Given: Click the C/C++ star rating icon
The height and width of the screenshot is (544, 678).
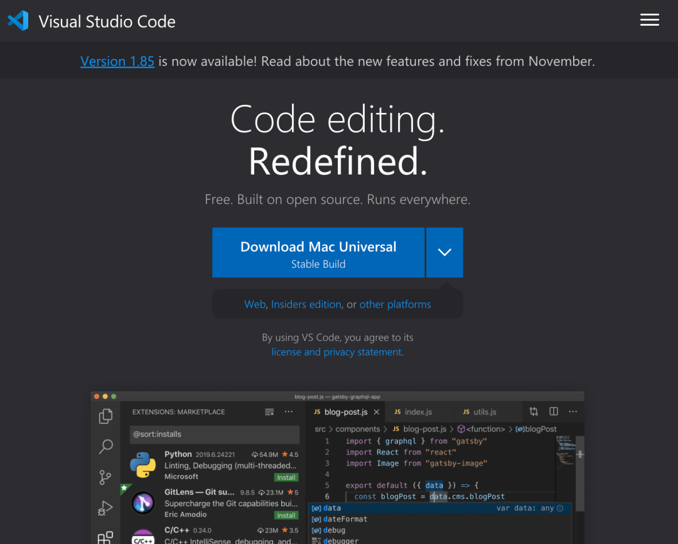Looking at the screenshot, I should [284, 530].
